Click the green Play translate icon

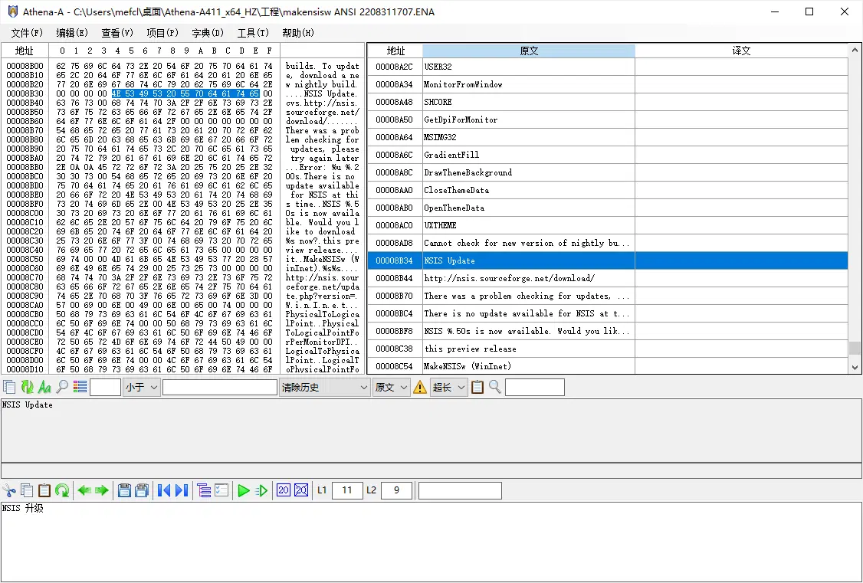tap(244, 490)
